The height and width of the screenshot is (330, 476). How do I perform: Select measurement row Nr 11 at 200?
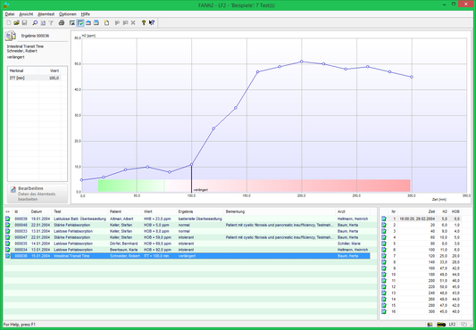point(422,281)
